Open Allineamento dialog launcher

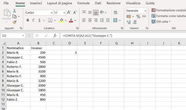[122, 28]
